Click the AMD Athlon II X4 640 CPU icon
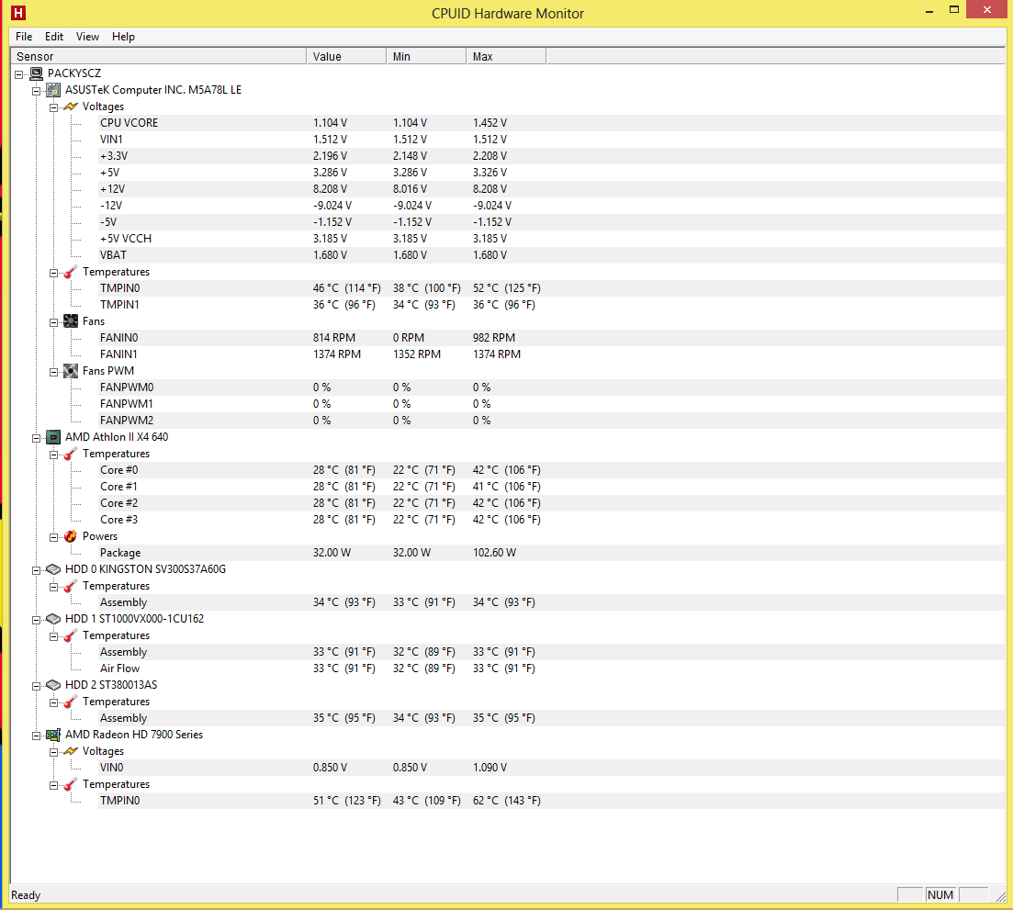This screenshot has height=910, width=1013. point(53,437)
